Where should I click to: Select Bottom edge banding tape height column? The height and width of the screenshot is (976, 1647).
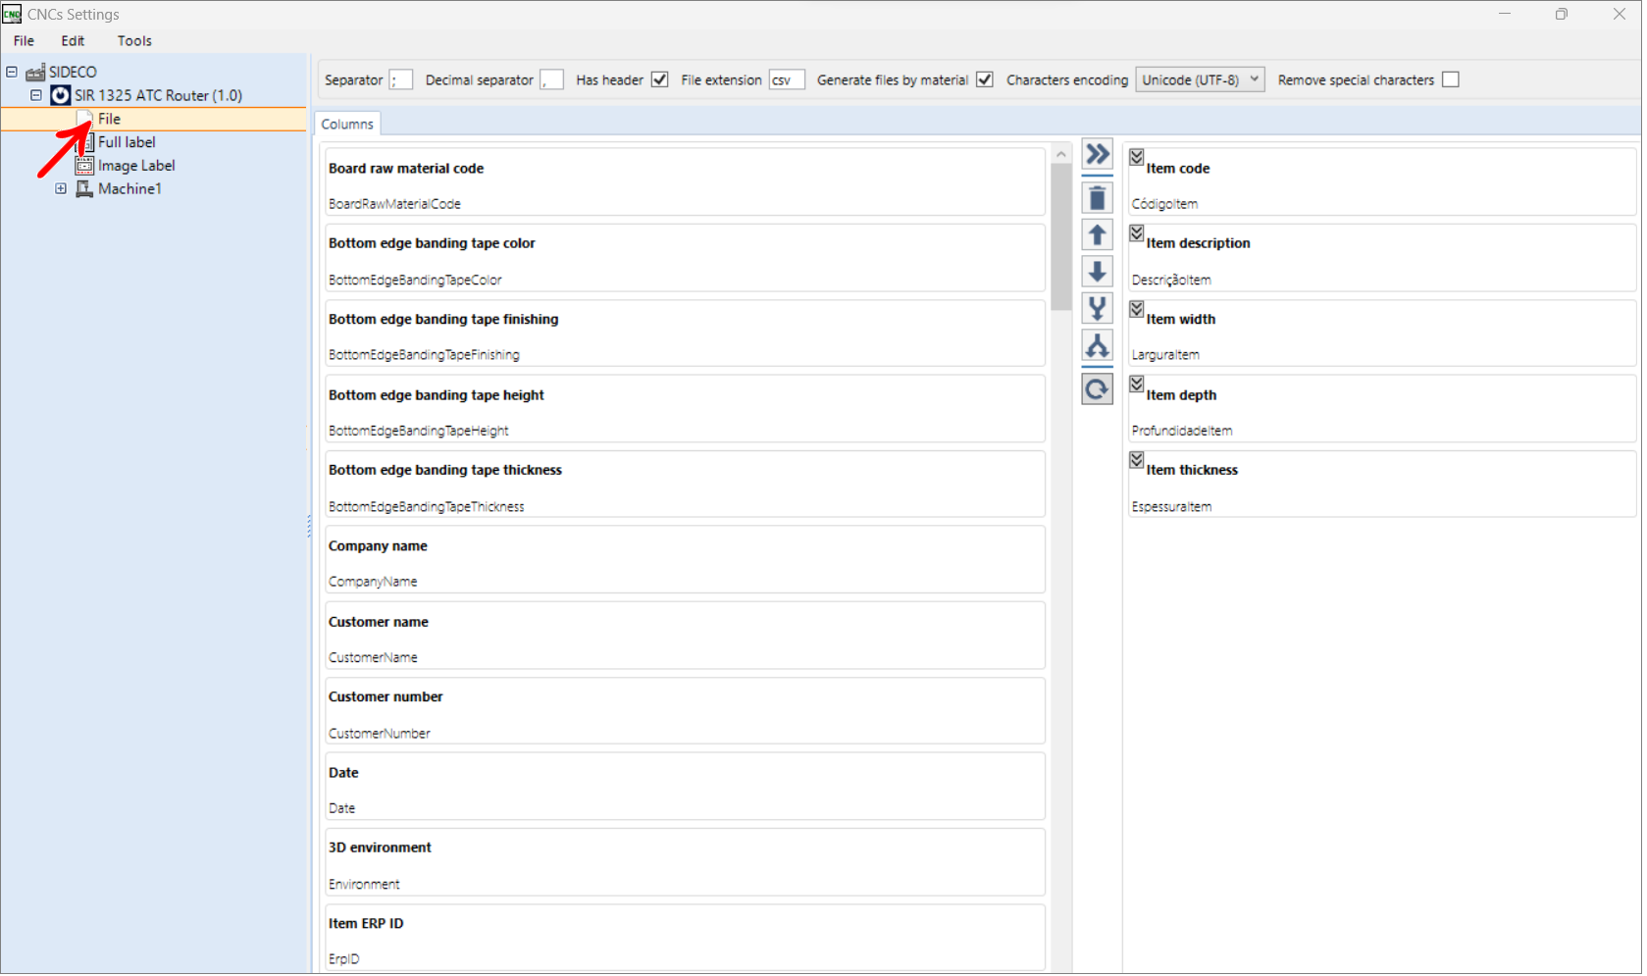coord(687,410)
